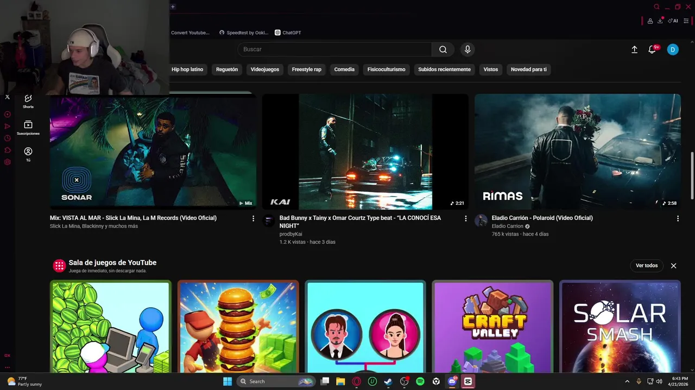Dismiss the Sala de juegos section

pos(673,265)
